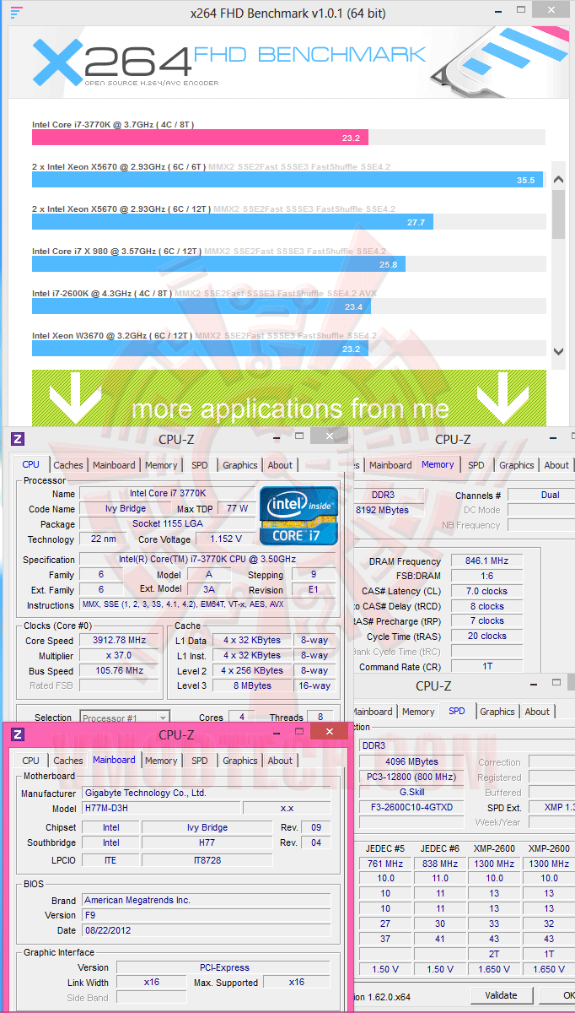Open Graphics tab in CPU-Z SPD window
Image resolution: width=575 pixels, height=1013 pixels.
(497, 712)
